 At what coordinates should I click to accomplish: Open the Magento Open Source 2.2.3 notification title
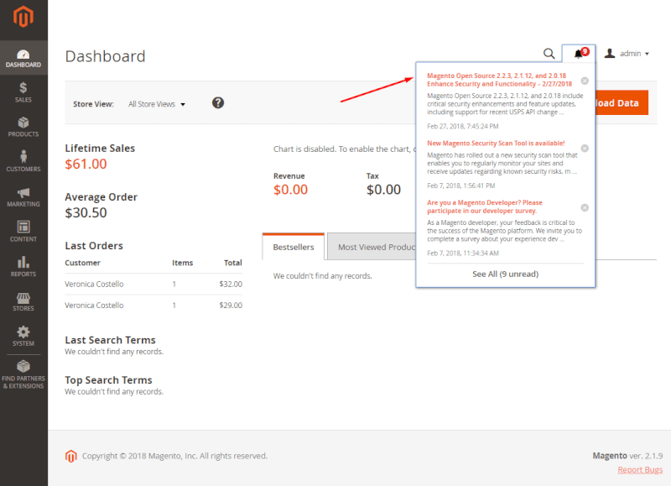click(x=499, y=80)
